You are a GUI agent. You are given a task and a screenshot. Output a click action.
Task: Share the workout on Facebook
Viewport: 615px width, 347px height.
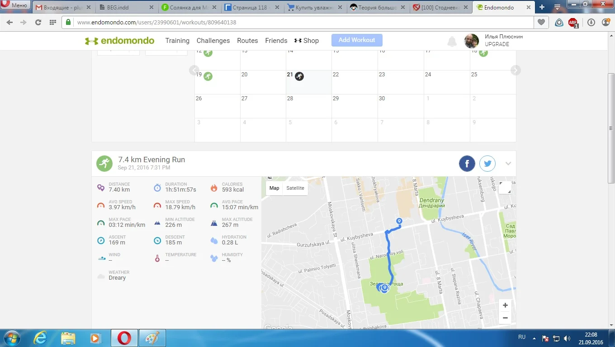click(x=467, y=164)
